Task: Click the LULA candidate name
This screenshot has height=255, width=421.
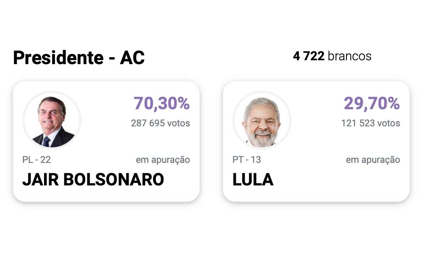Action: pyautogui.click(x=253, y=180)
